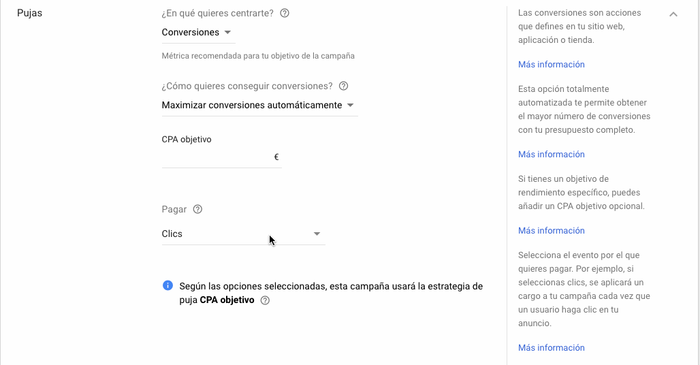Click the Pujas section heading
The width and height of the screenshot is (700, 365).
tap(29, 13)
